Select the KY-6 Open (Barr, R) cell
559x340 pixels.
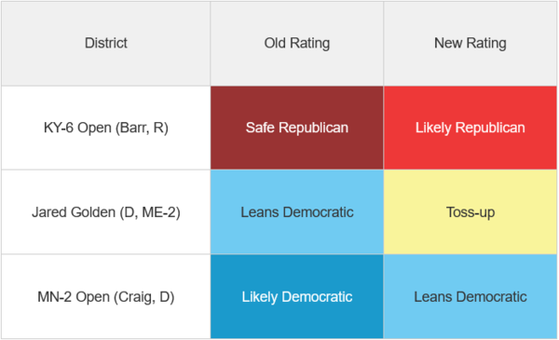pos(105,128)
